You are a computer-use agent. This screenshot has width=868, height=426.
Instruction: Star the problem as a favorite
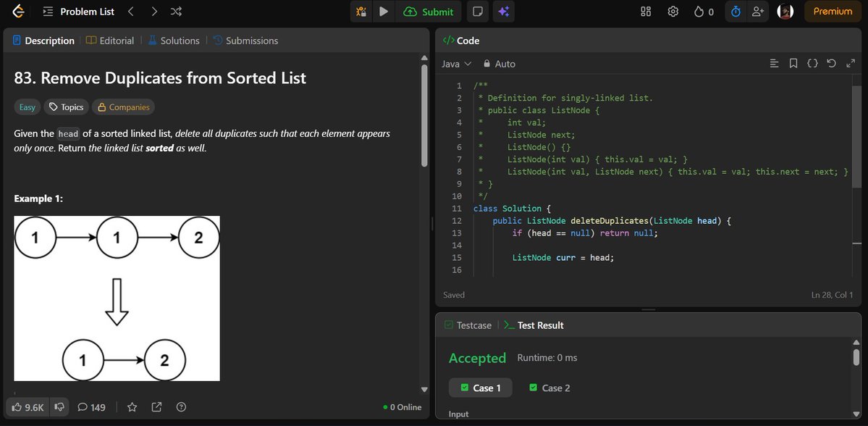pyautogui.click(x=132, y=407)
